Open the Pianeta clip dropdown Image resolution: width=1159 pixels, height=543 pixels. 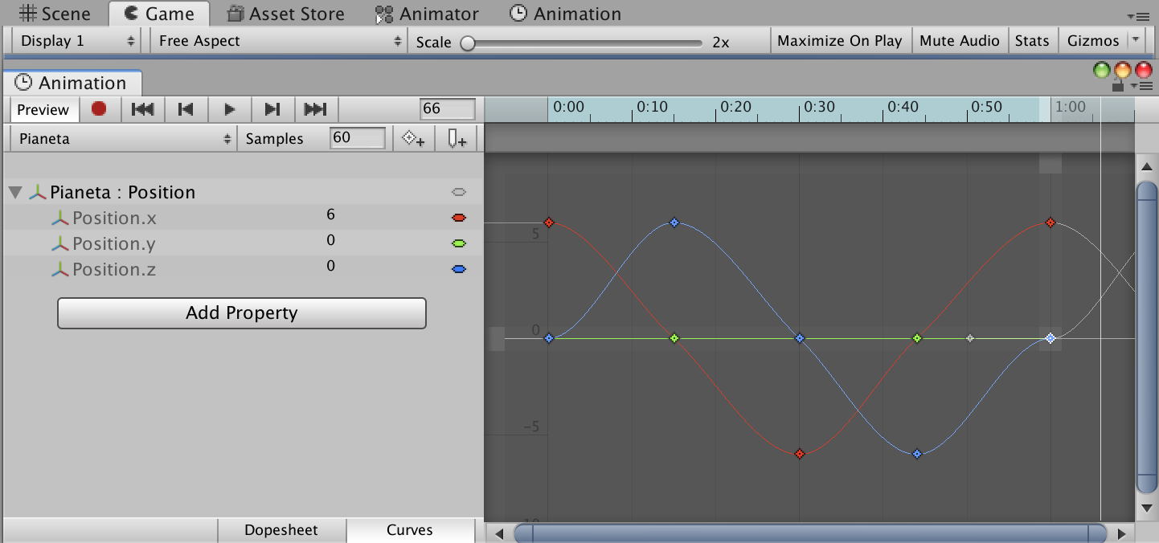124,138
